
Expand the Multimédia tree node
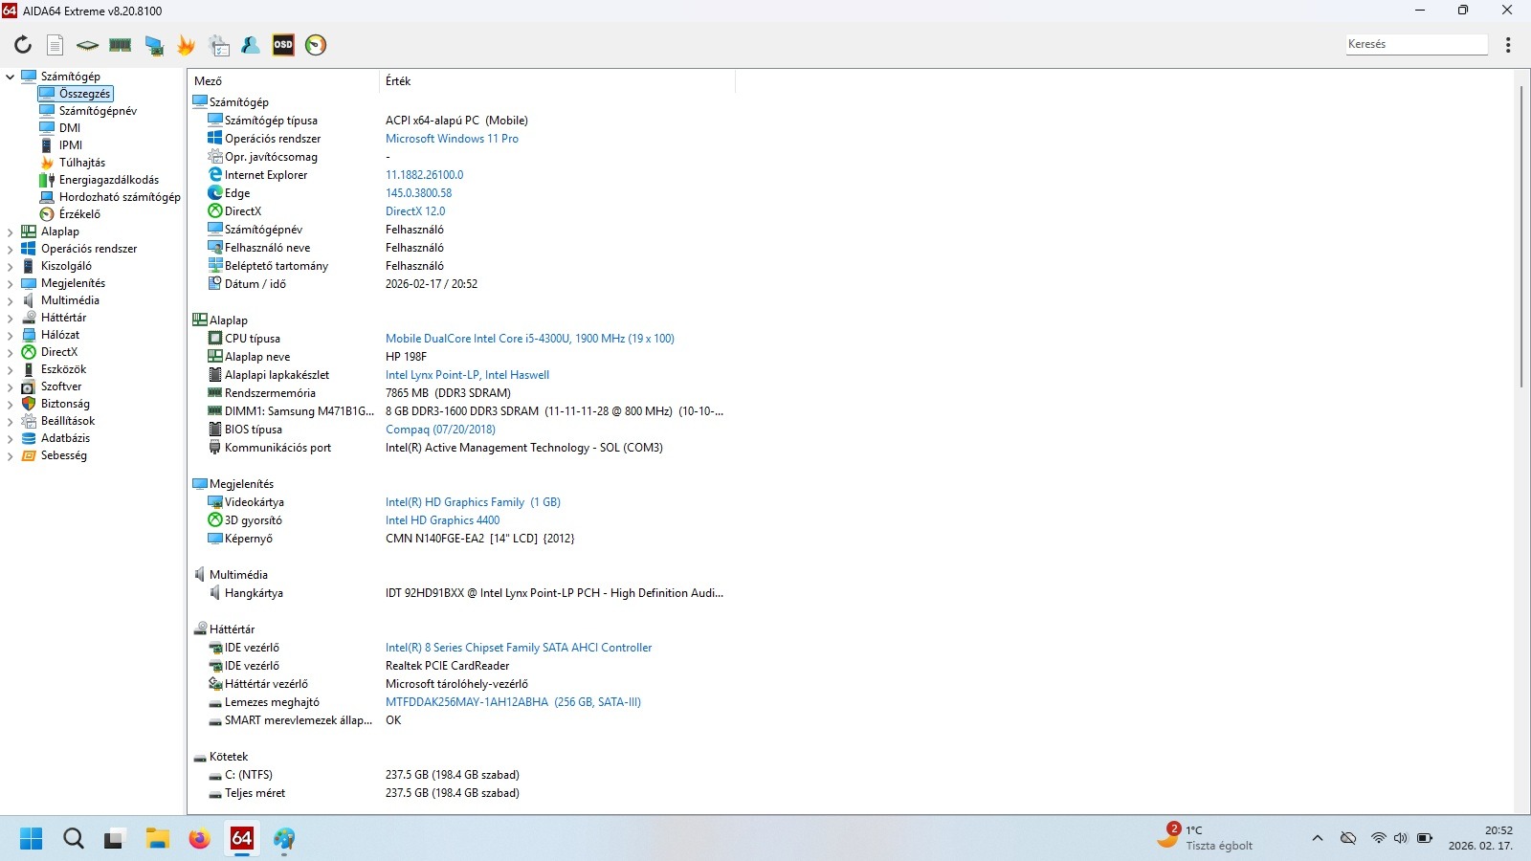pyautogui.click(x=11, y=300)
